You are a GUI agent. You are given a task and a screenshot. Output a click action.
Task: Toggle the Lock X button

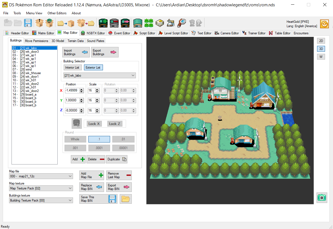point(94,124)
